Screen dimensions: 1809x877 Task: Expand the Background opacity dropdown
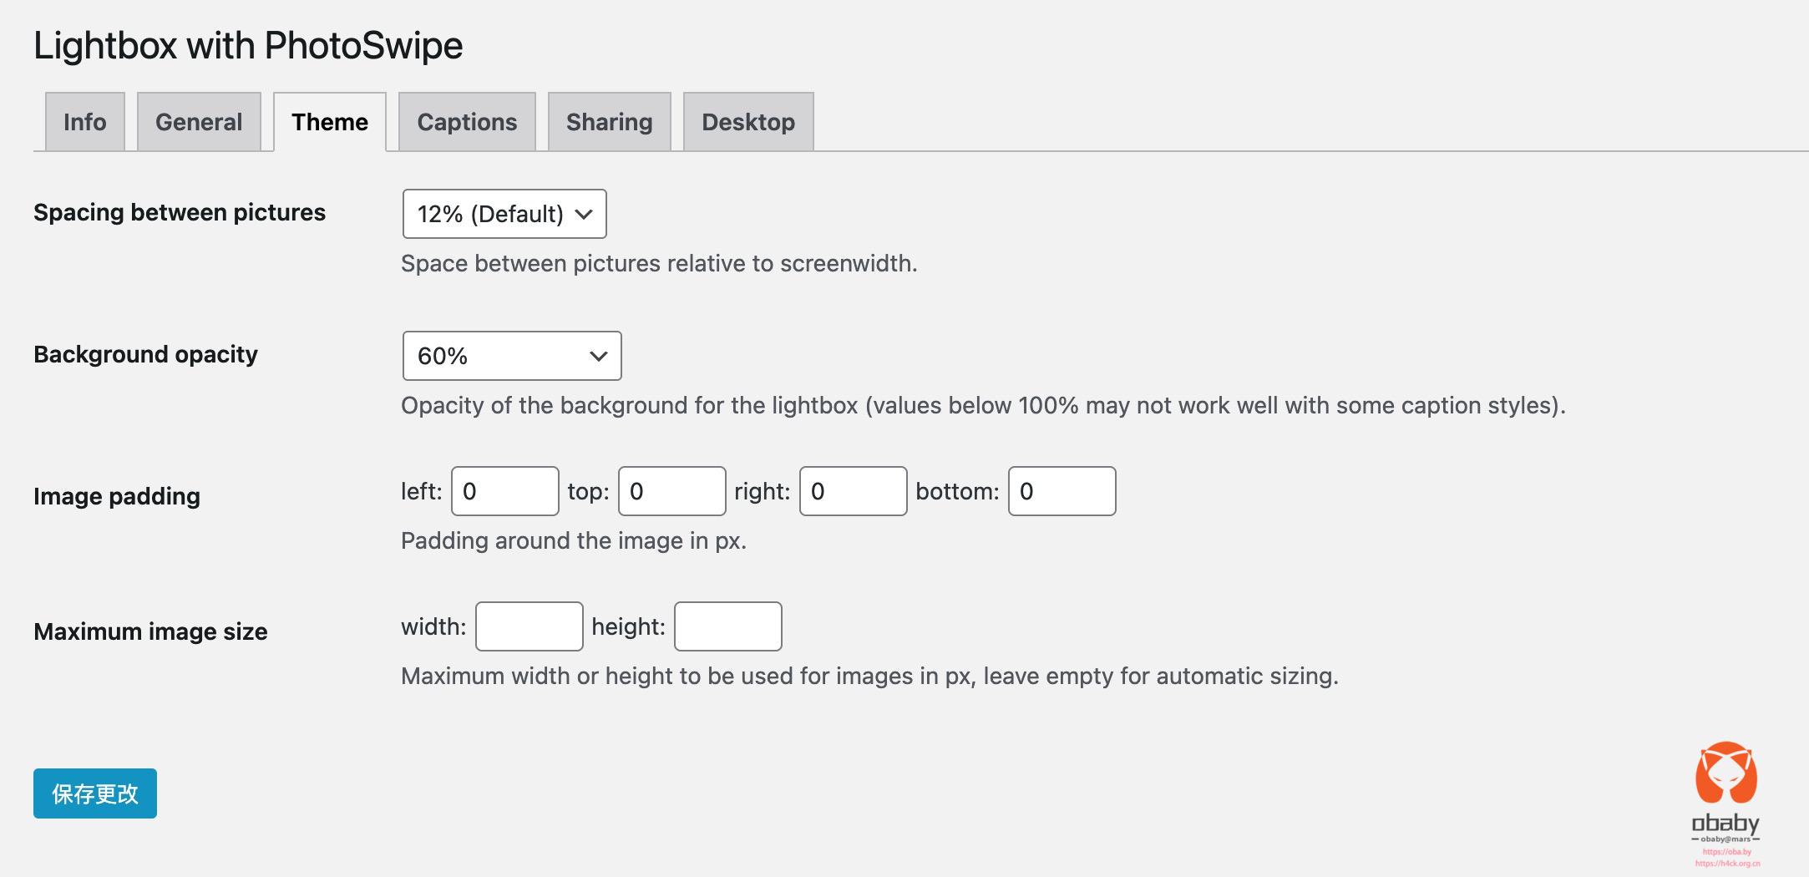click(x=512, y=356)
